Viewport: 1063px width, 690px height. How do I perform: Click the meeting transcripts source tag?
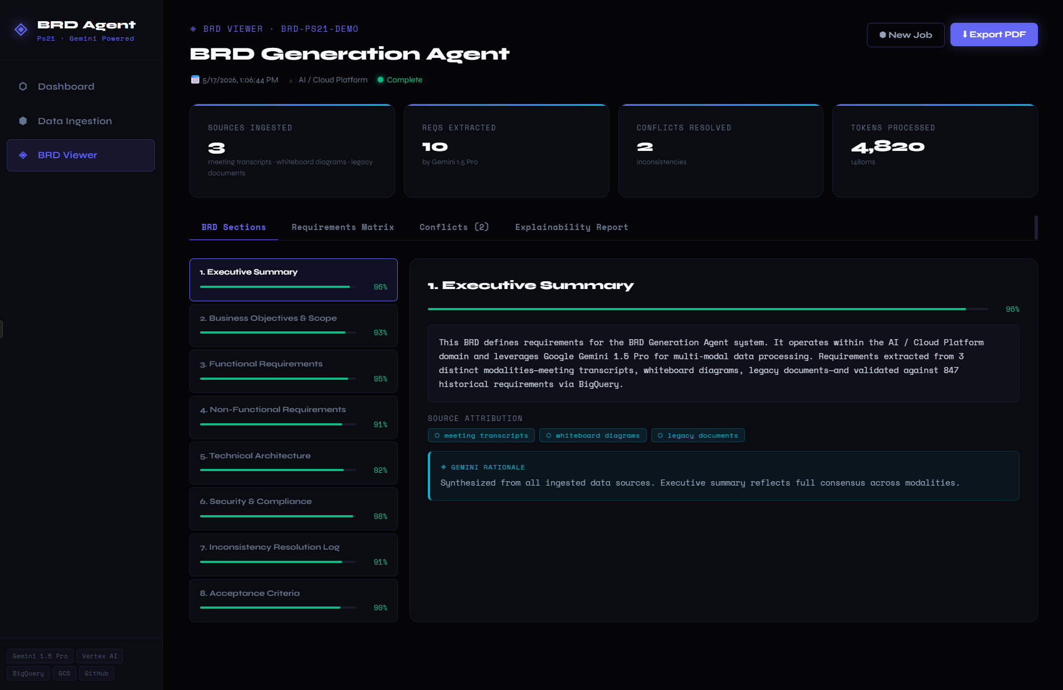(x=481, y=435)
